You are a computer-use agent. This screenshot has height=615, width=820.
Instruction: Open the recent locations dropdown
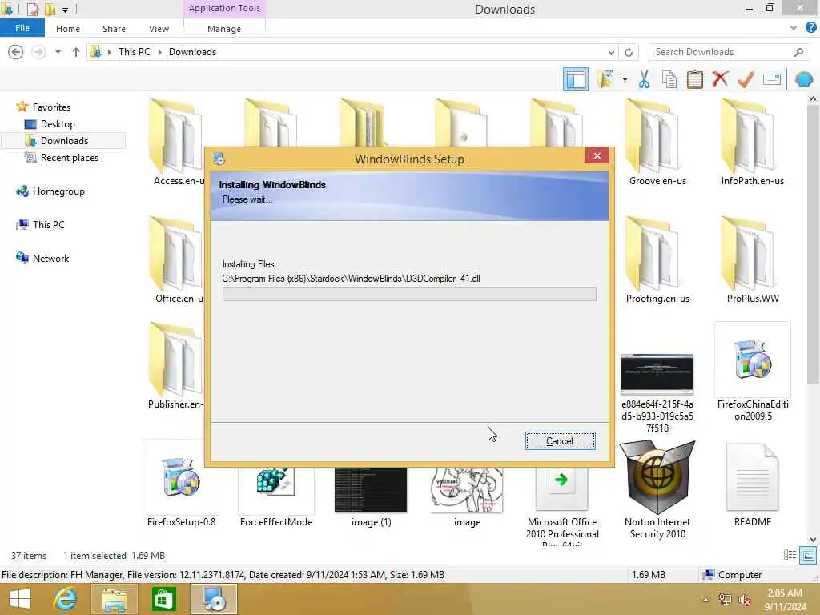[x=58, y=52]
